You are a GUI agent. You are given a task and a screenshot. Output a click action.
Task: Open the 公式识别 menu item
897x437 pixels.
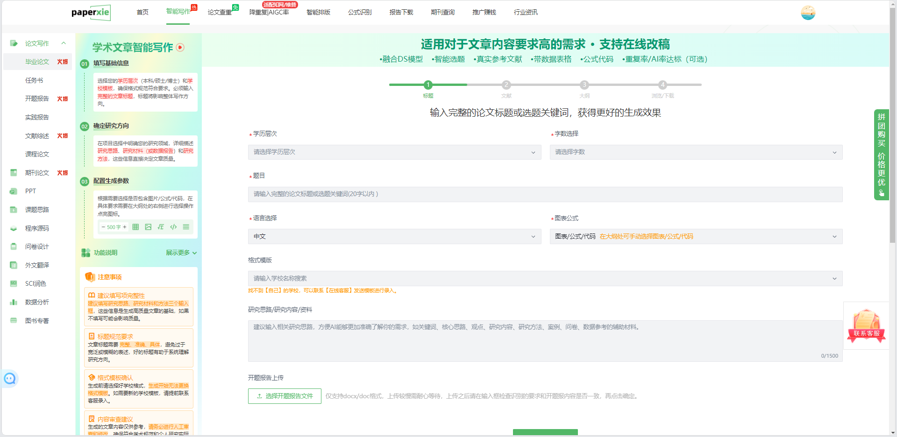coord(359,12)
